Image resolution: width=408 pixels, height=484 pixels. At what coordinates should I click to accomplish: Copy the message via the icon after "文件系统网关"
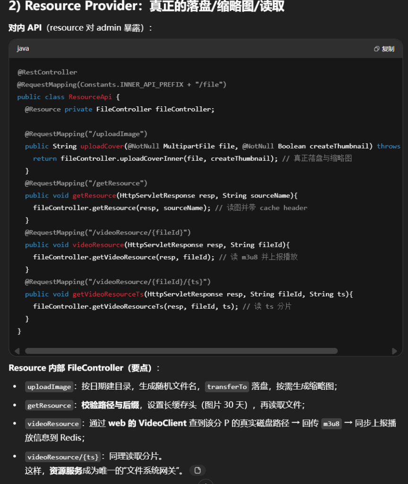tap(197, 470)
